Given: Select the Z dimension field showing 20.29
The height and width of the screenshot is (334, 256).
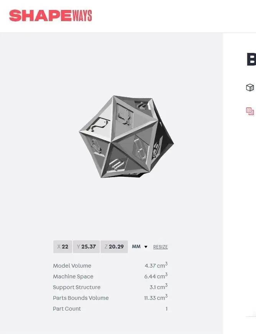Looking at the screenshot, I should click(x=114, y=247).
